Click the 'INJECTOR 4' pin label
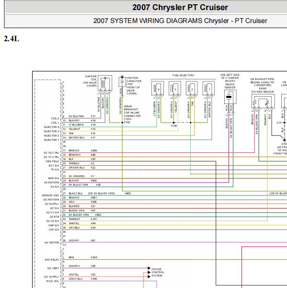287x288 pixels. tap(51, 127)
